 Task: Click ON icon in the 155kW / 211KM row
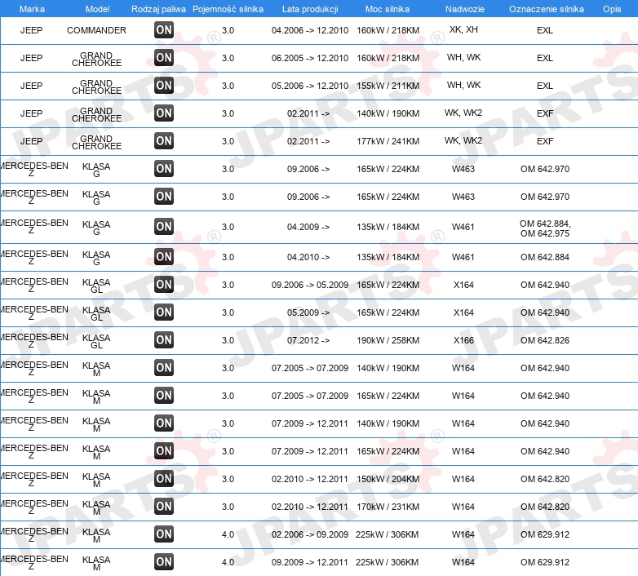click(x=164, y=85)
